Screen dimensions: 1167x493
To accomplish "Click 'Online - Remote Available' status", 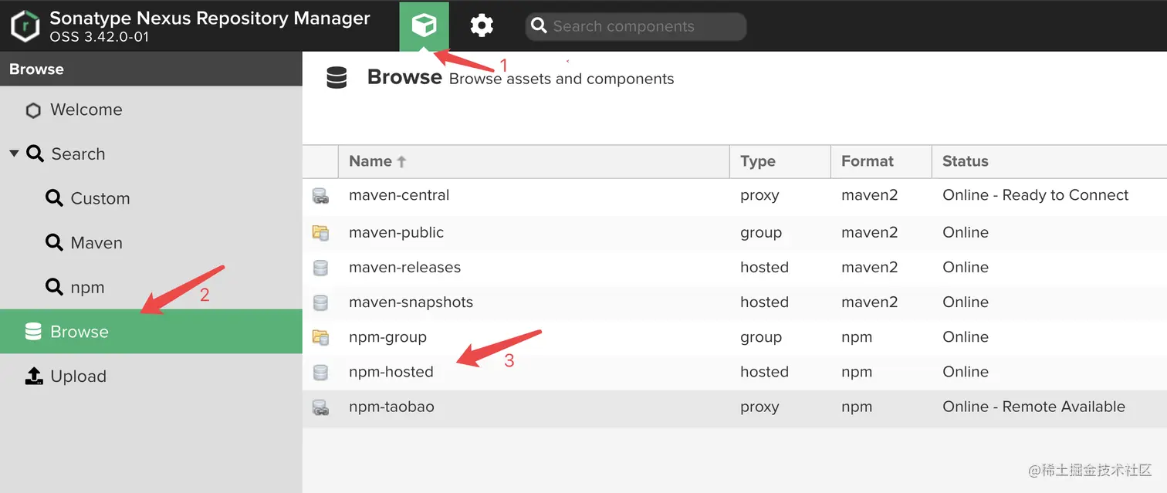I will click(1033, 407).
